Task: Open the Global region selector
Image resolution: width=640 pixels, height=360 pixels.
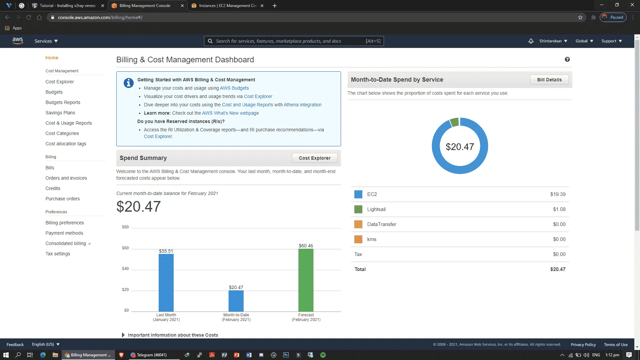Action: click(584, 41)
